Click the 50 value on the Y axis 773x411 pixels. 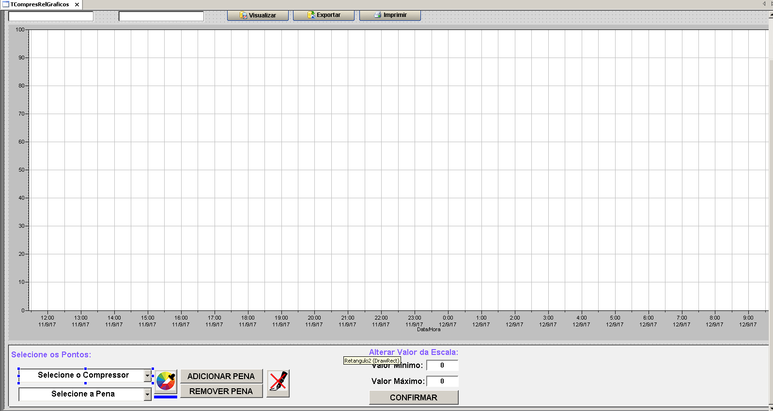click(x=21, y=170)
